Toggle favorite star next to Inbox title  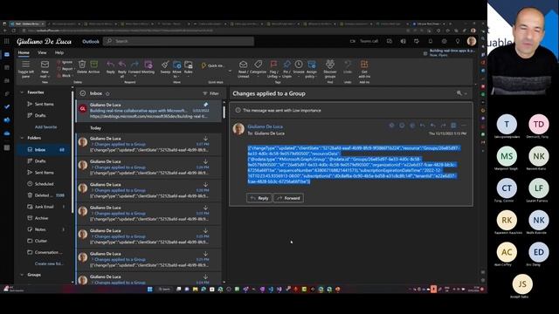pyautogui.click(x=107, y=93)
